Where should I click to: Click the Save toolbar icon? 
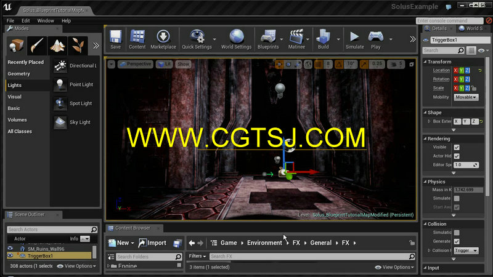pyautogui.click(x=115, y=39)
